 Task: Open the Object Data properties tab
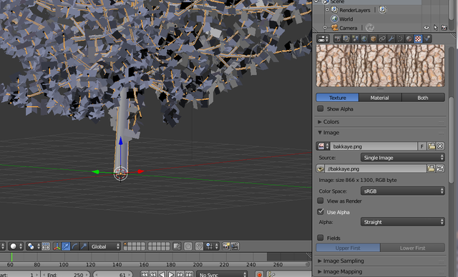400,39
